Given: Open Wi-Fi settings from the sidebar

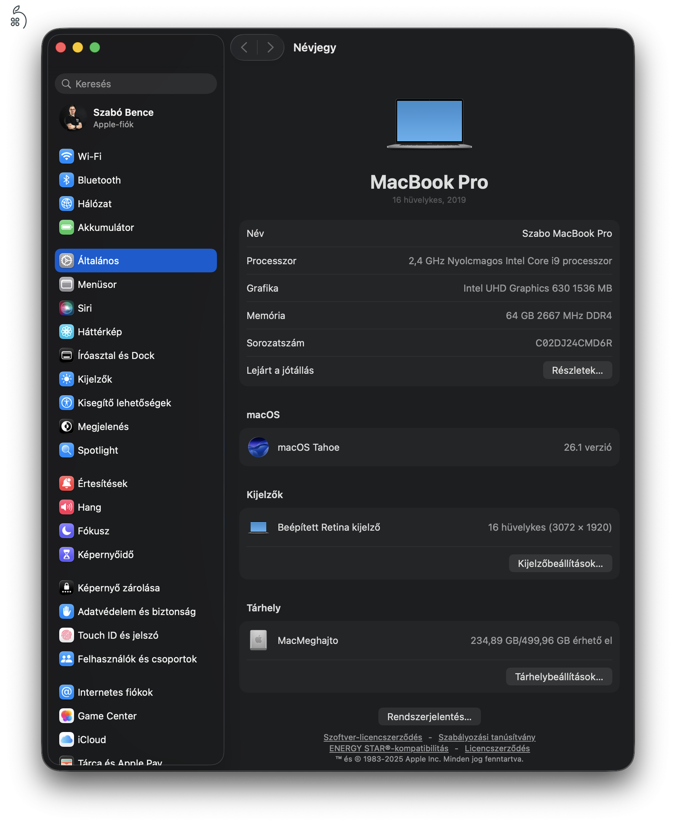Looking at the screenshot, I should point(90,156).
